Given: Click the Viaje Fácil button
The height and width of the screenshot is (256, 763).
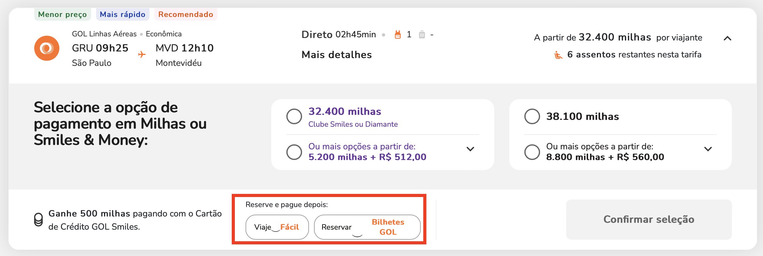Looking at the screenshot, I should 277,227.
